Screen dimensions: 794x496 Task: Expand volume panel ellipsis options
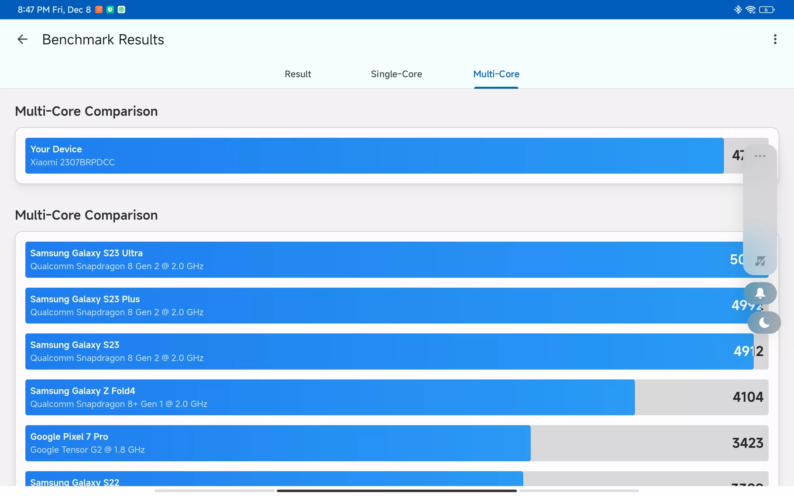pyautogui.click(x=760, y=156)
